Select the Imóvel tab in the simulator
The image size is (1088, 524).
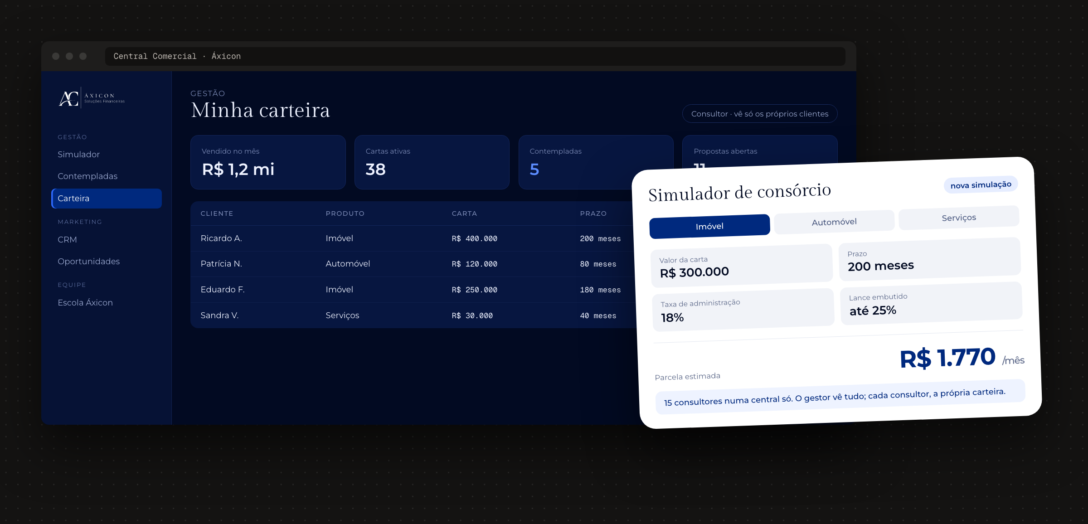(x=709, y=226)
